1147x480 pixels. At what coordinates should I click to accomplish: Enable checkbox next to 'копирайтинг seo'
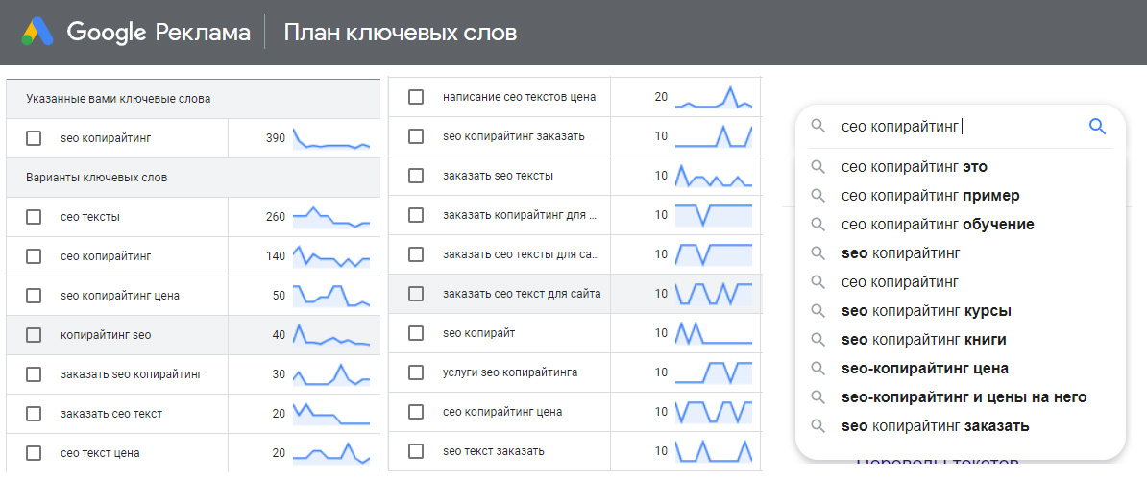click(x=34, y=335)
